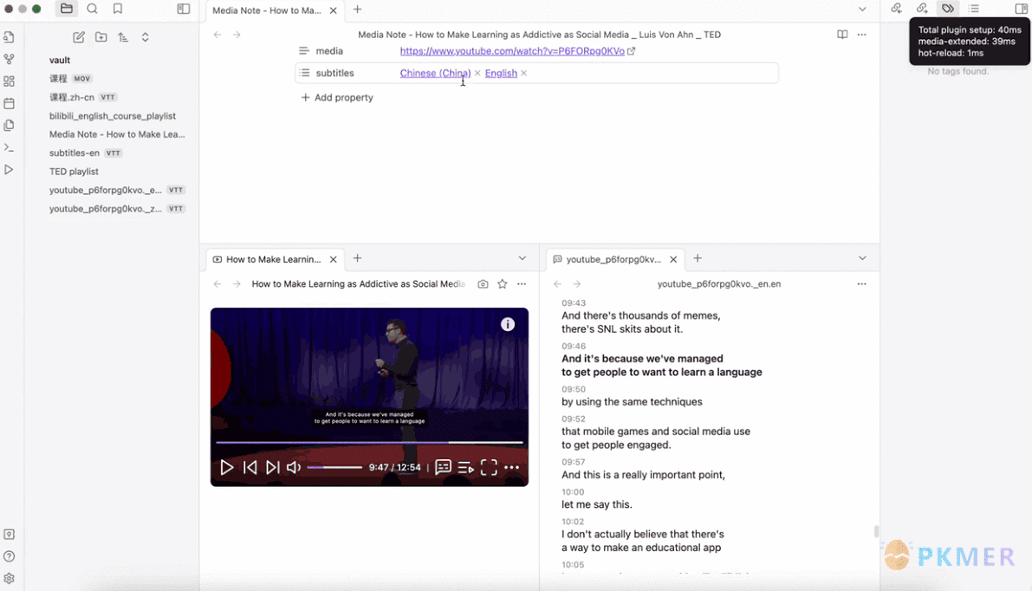
Task: Show video info icon
Action: point(508,324)
